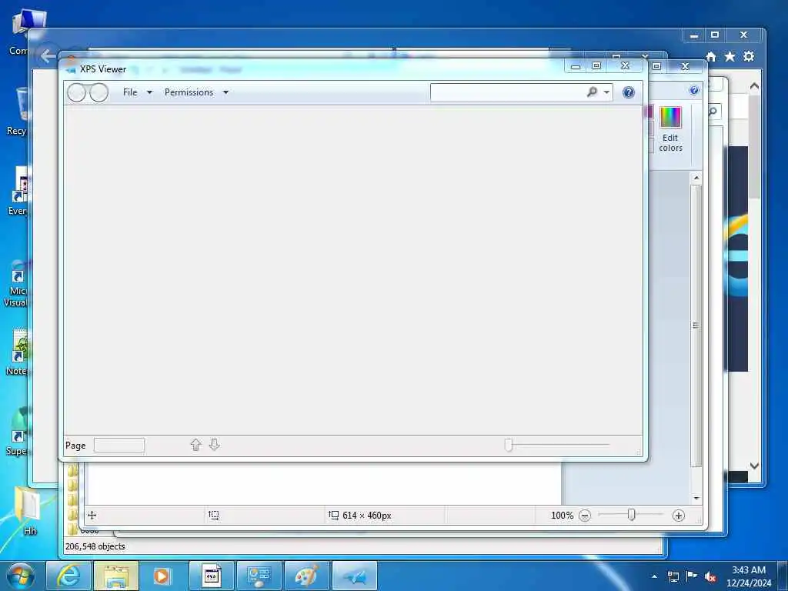Open the Permissions menu in XPS Viewer

point(189,92)
